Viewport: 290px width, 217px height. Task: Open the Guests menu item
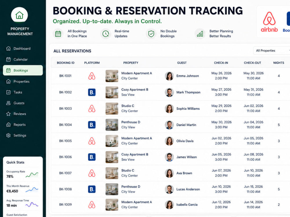23,103
